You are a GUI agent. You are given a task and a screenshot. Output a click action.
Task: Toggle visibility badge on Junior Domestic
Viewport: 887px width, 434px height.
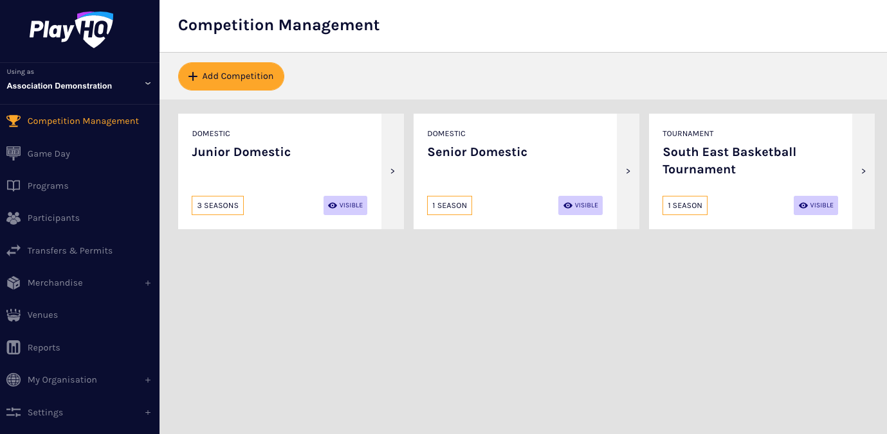[x=345, y=205]
